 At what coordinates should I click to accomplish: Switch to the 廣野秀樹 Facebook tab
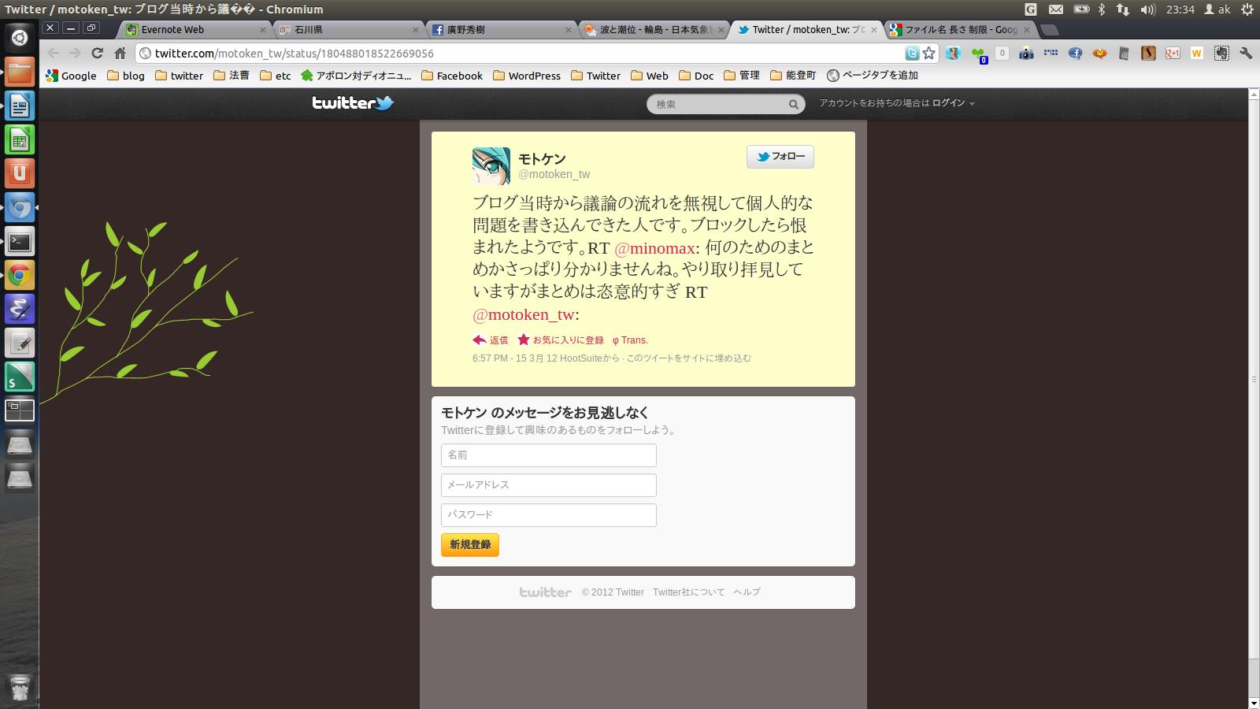click(x=499, y=29)
